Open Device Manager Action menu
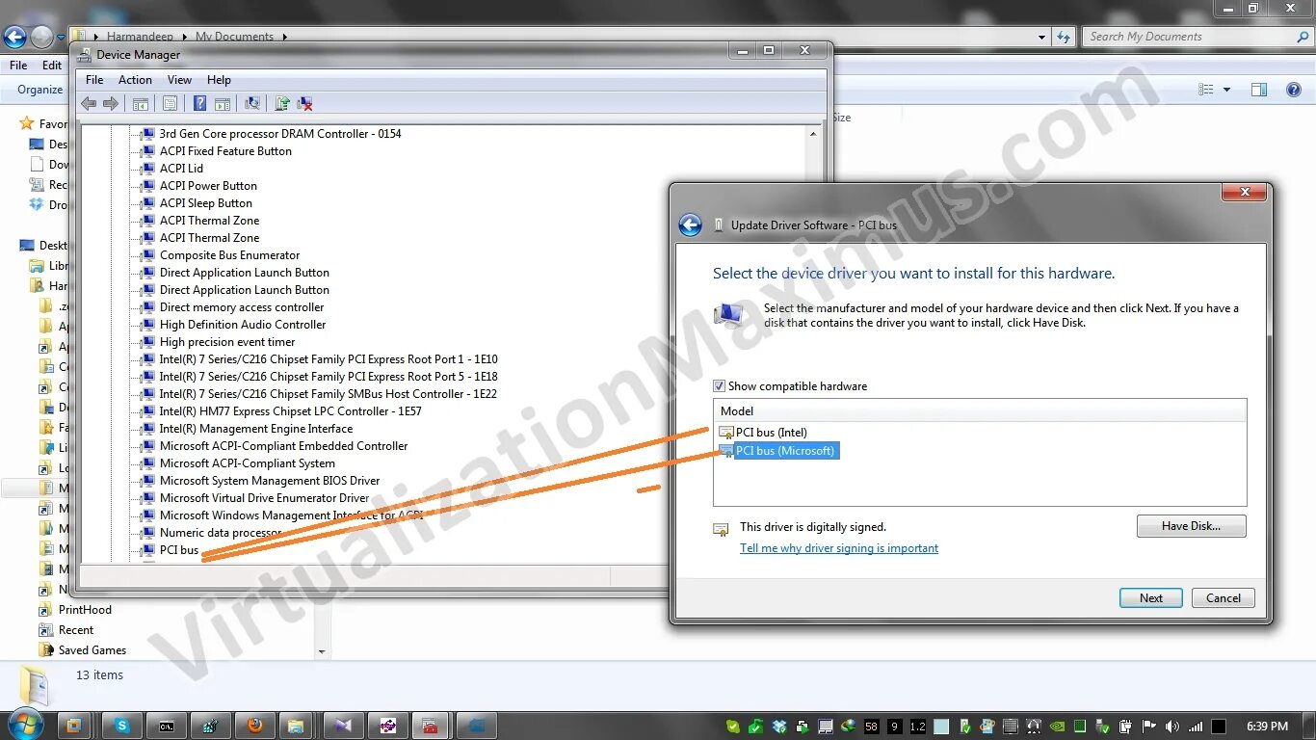1316x740 pixels. pos(135,80)
